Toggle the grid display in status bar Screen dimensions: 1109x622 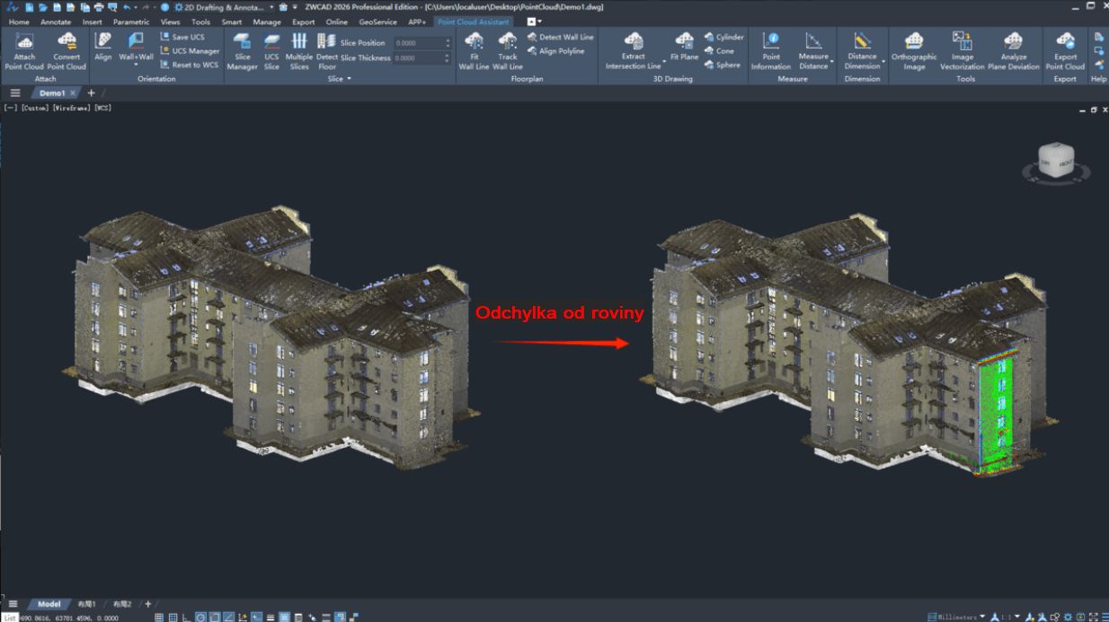point(159,618)
